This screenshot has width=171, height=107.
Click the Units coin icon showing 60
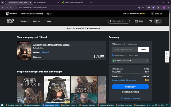[x=146, y=80]
